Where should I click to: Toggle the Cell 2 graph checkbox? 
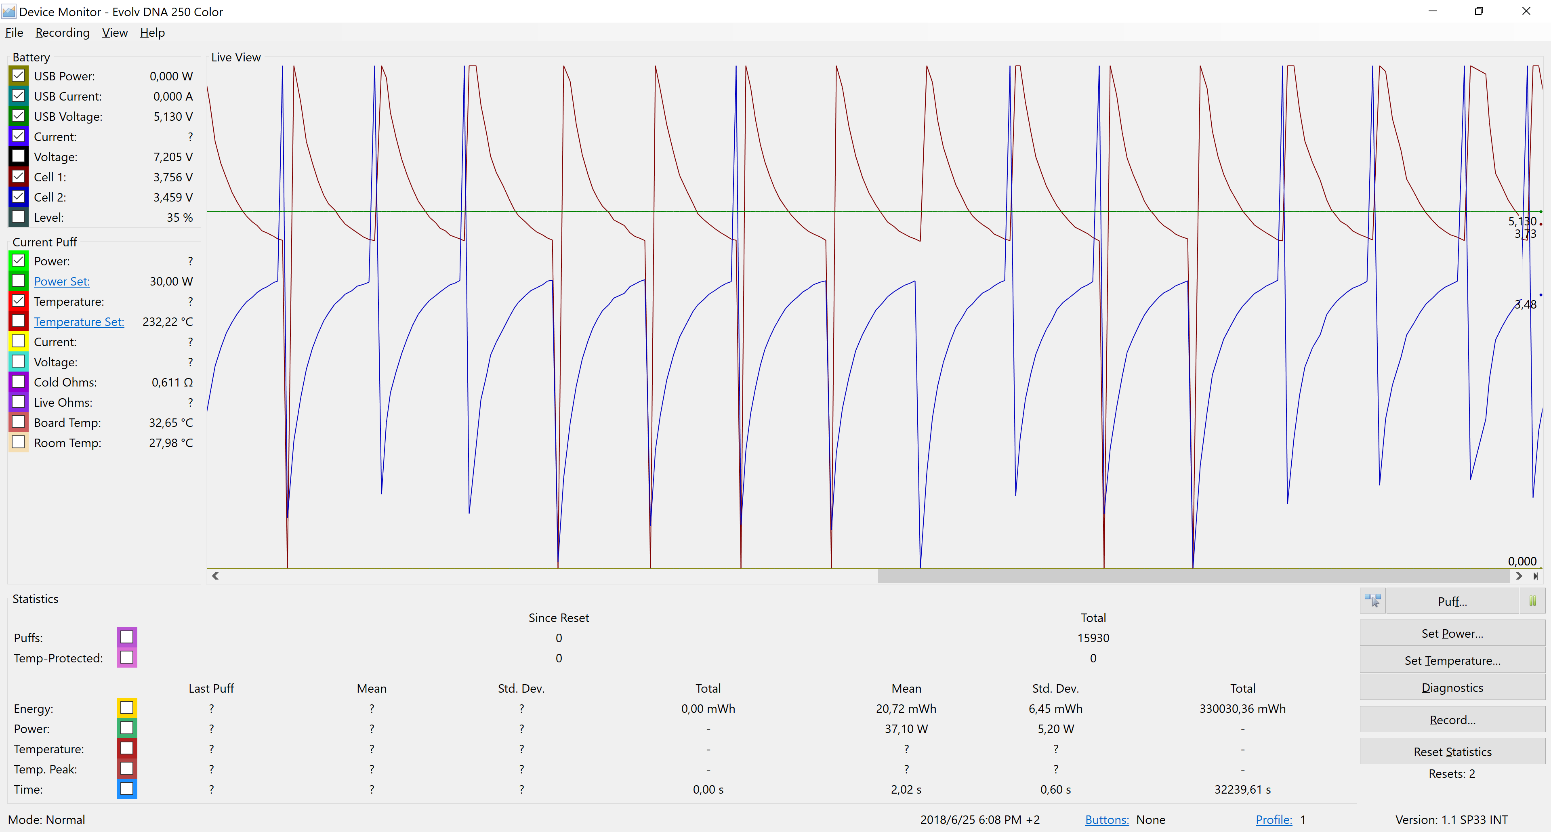pos(19,197)
